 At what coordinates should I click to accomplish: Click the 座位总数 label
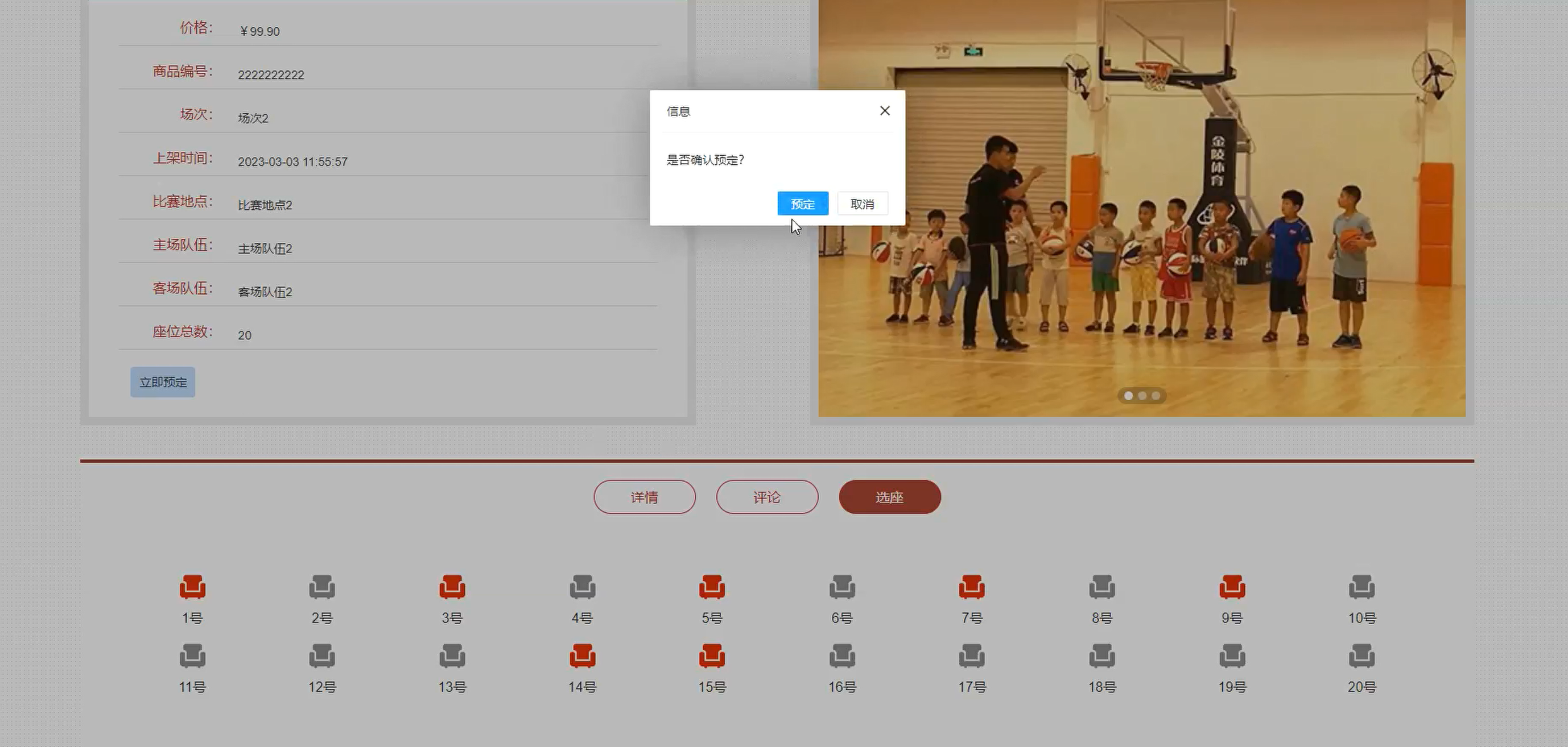183,331
